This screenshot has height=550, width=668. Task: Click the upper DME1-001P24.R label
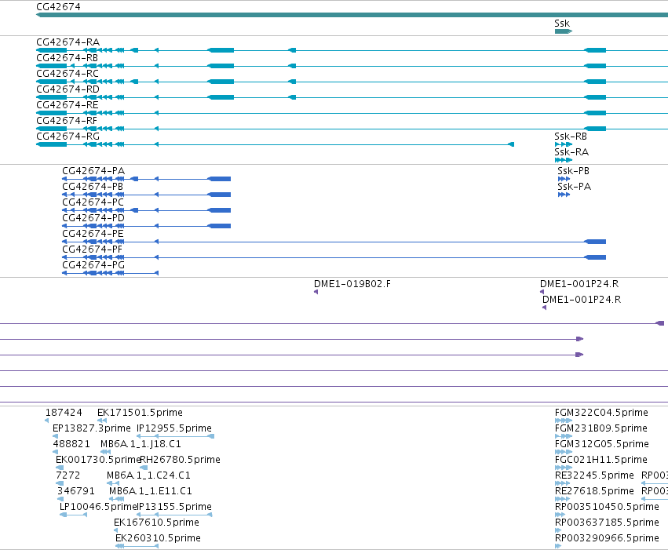tap(579, 284)
